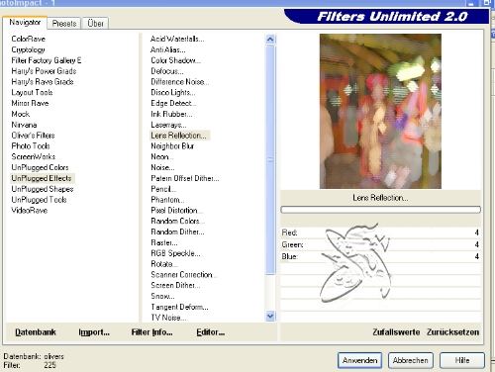
Task: Click the Import... button
Action: coord(94,332)
